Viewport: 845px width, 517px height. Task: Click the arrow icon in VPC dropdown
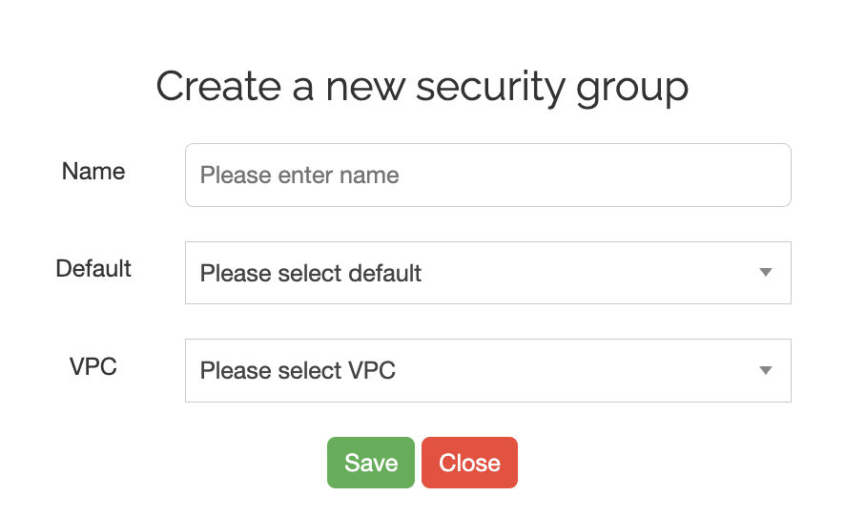coord(765,370)
